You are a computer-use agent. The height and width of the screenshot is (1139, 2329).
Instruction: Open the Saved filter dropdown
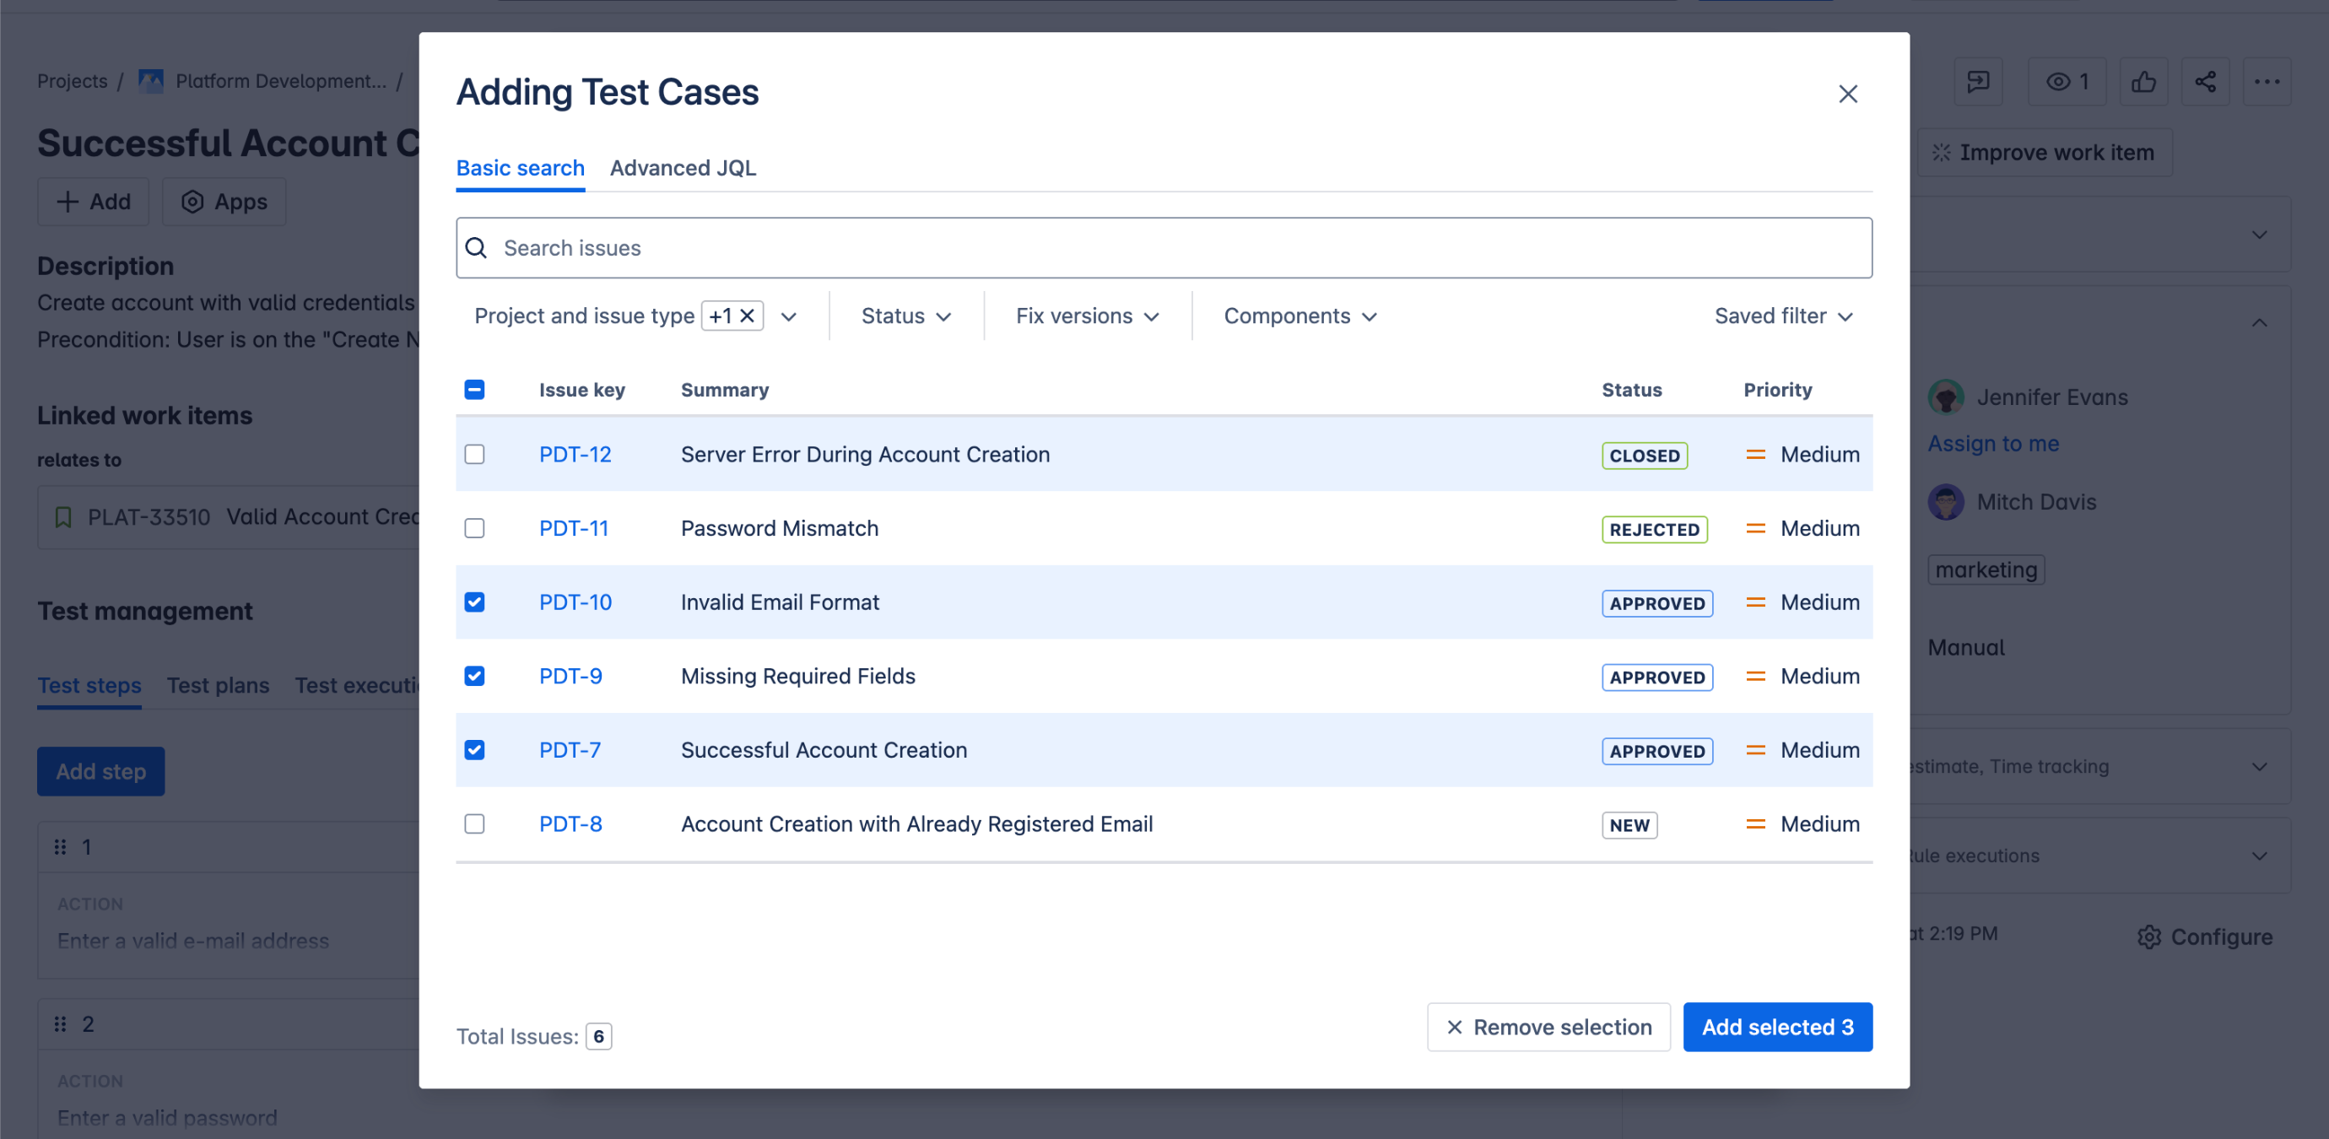[1783, 316]
